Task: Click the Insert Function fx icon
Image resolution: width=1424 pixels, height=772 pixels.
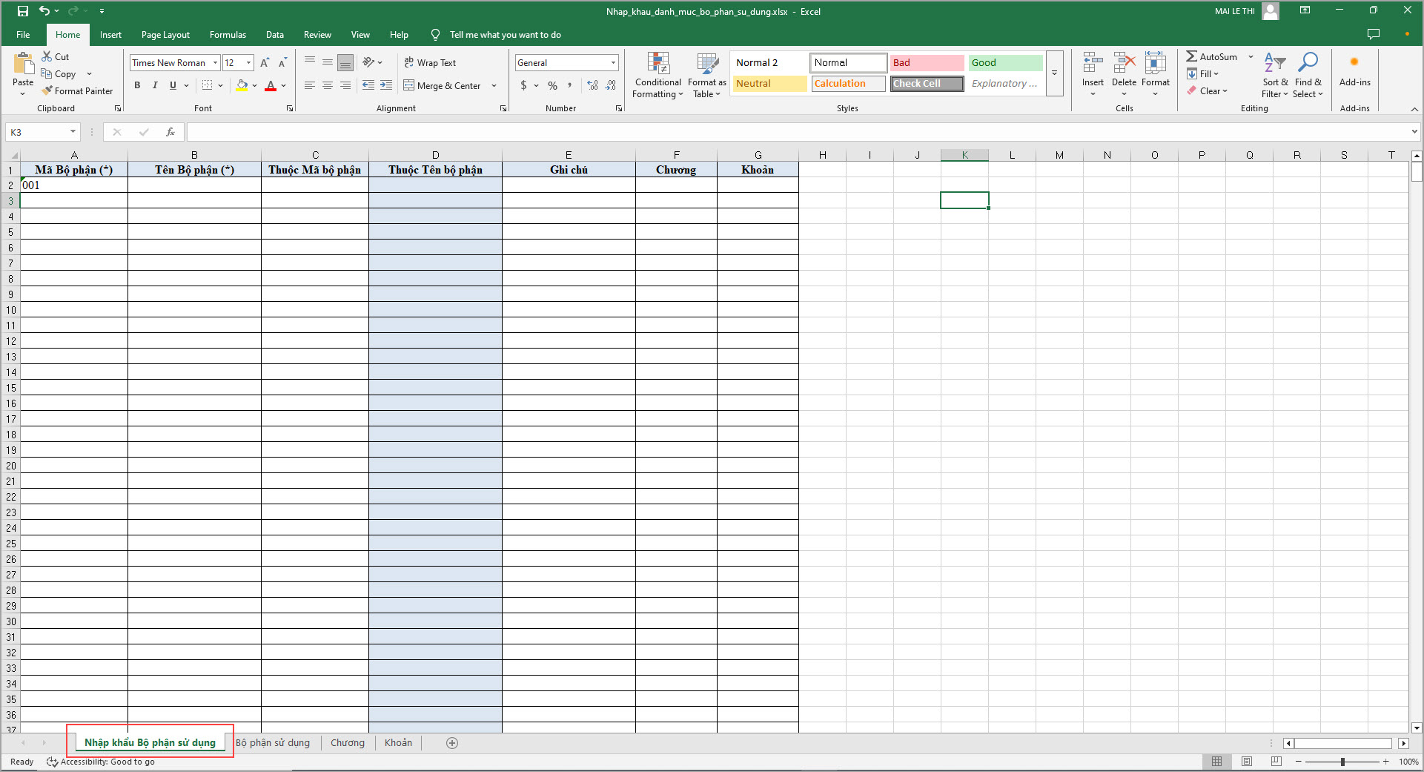Action: (170, 132)
